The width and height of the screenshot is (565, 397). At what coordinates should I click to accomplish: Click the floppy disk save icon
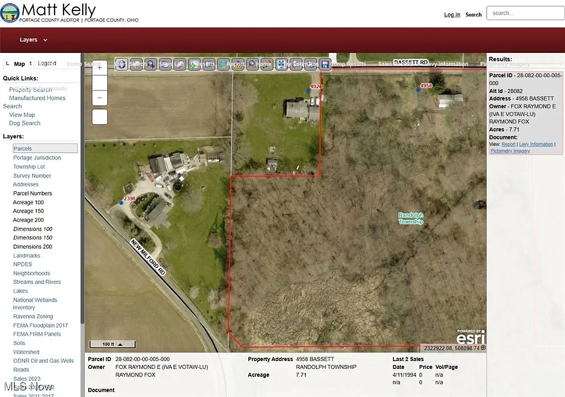[x=325, y=65]
